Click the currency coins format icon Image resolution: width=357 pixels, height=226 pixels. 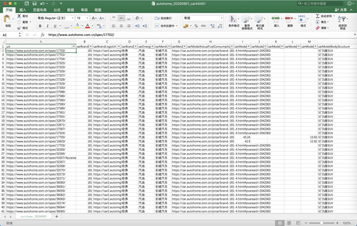(186, 26)
